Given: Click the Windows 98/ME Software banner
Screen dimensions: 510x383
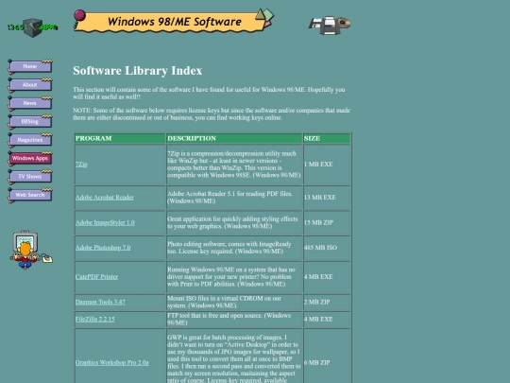Looking at the screenshot, I should 174,21.
